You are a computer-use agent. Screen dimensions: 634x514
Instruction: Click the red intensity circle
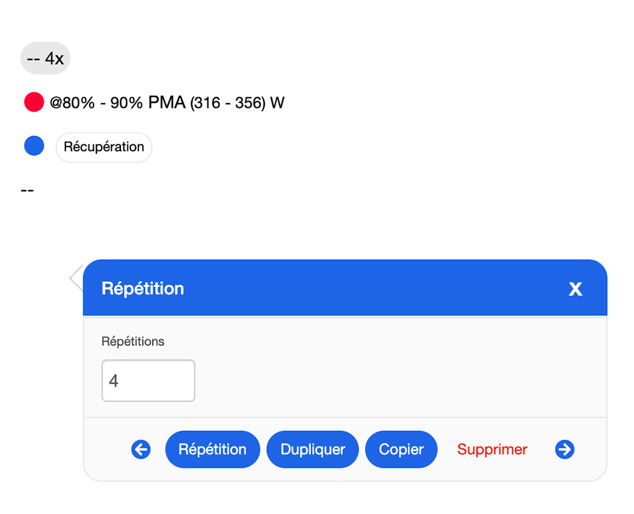(34, 102)
